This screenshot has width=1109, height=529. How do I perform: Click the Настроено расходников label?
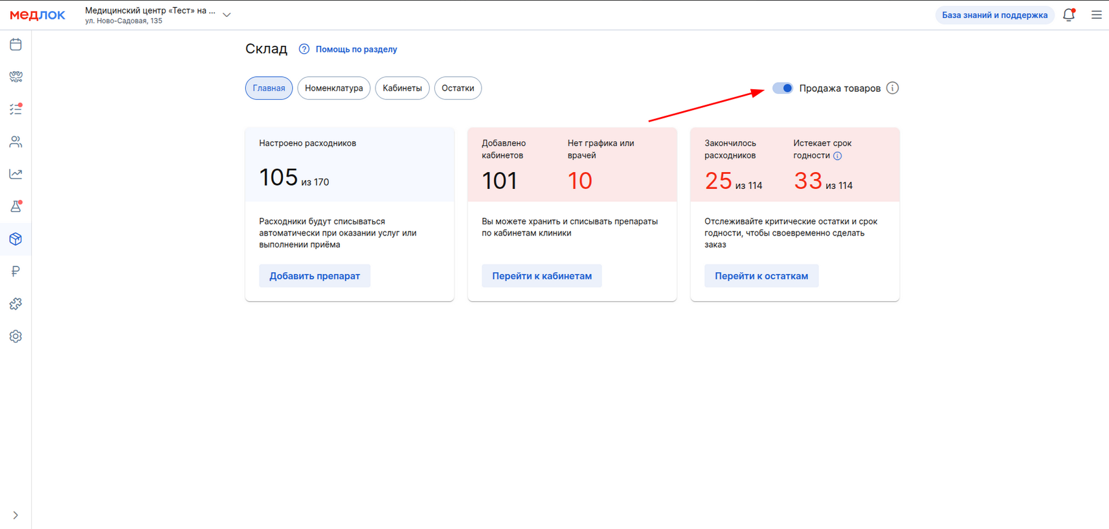tap(308, 143)
